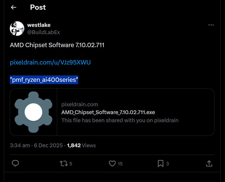Click the like count number 15
This screenshot has width=225, height=182.
click(120, 164)
